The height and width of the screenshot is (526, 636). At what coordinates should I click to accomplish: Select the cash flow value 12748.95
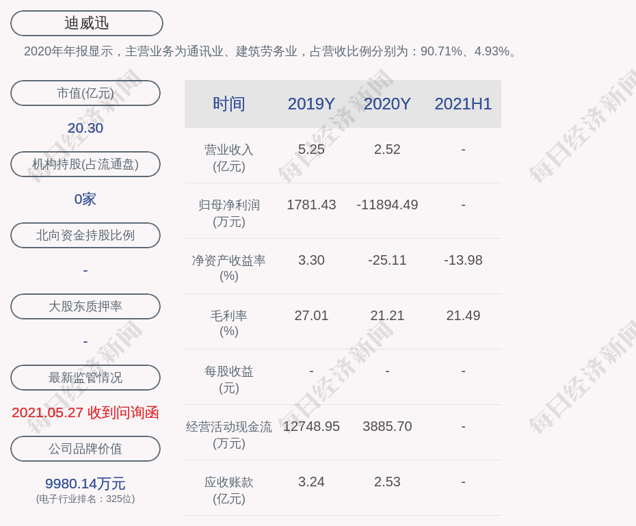click(311, 426)
